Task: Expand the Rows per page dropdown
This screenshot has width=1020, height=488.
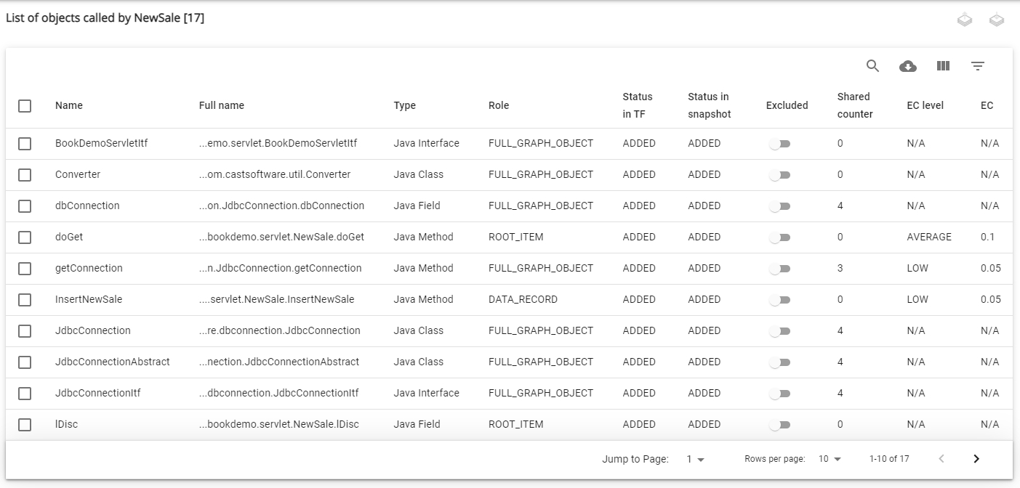Action: [830, 459]
